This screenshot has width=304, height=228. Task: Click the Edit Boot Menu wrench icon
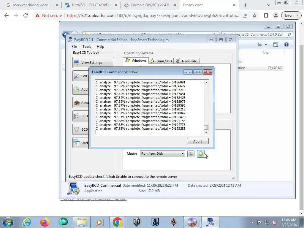tap(77, 76)
